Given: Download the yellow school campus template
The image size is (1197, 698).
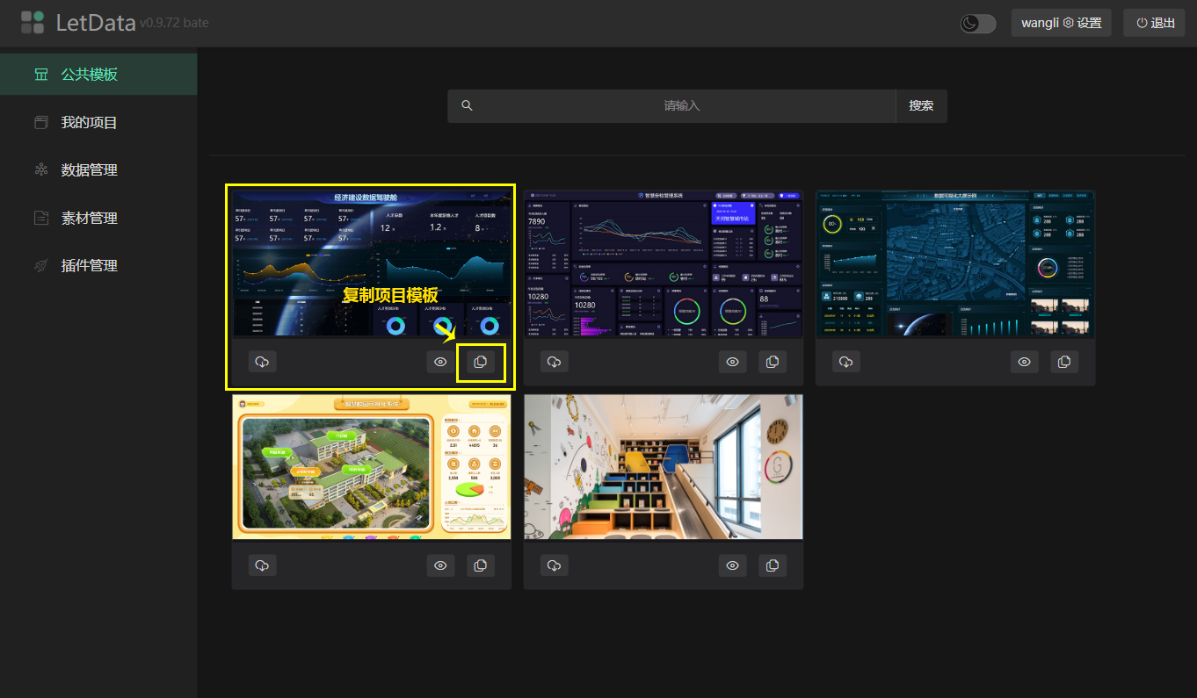Looking at the screenshot, I should [x=262, y=565].
